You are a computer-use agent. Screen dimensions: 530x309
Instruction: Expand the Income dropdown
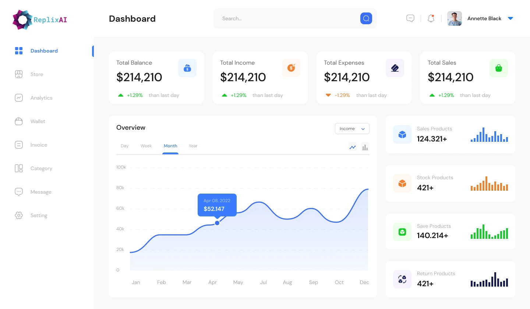pos(352,129)
